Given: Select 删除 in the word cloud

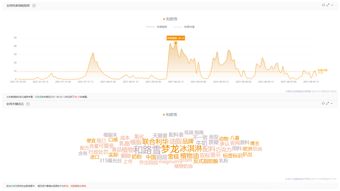Looking at the screenshot, I should [126, 156].
